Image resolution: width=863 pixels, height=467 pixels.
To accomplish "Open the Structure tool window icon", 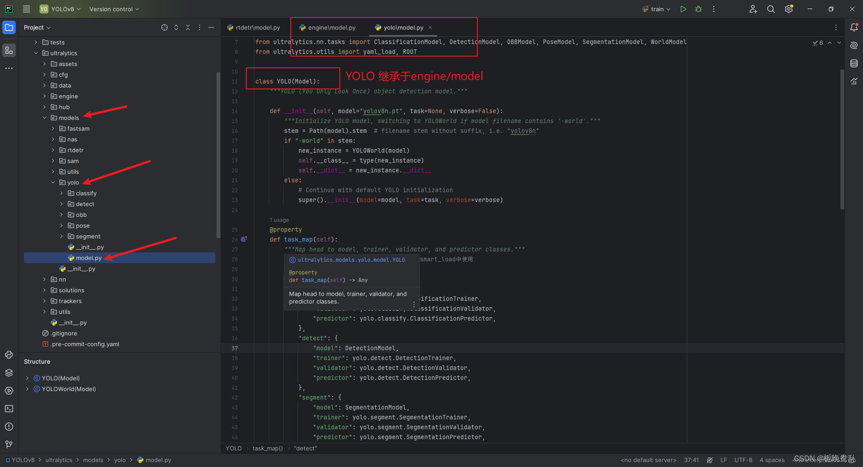I will click(9, 50).
